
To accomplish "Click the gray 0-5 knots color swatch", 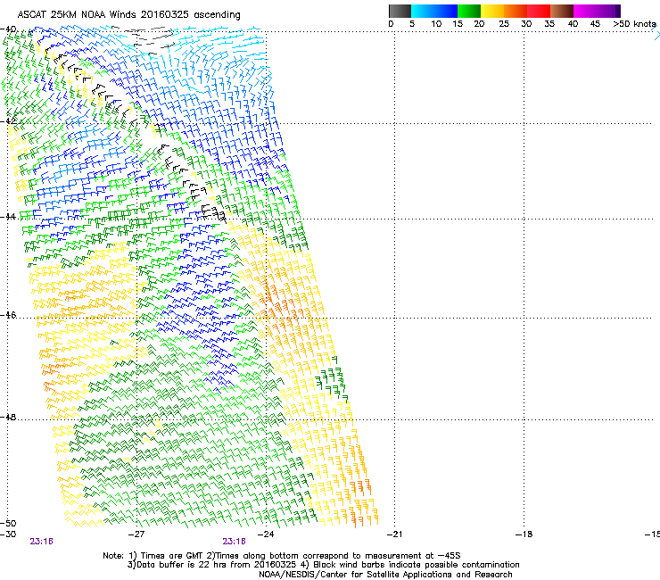I will click(400, 11).
